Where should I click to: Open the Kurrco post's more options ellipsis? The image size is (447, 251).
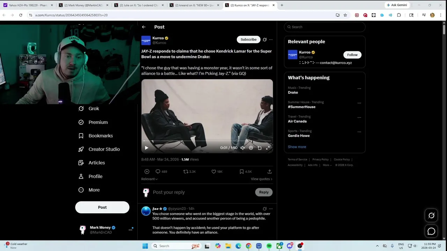[271, 40]
